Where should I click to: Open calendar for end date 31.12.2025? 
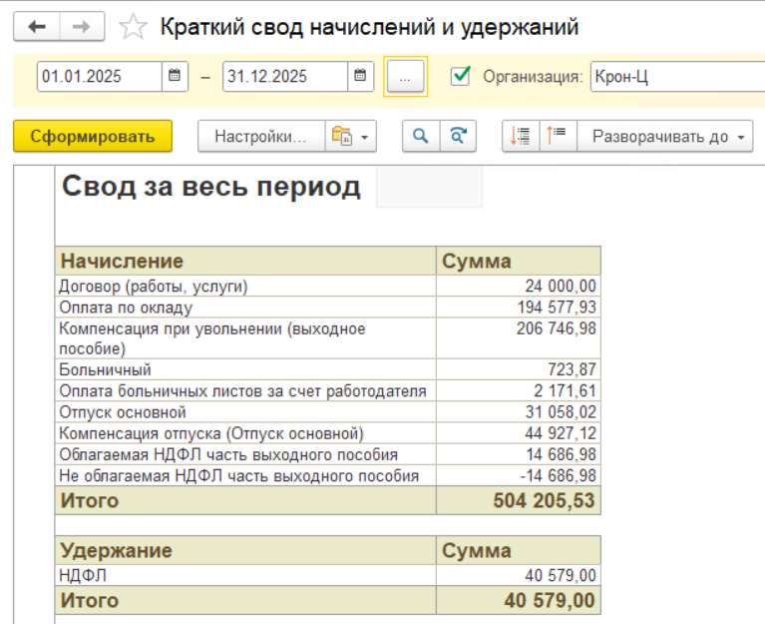tap(360, 76)
